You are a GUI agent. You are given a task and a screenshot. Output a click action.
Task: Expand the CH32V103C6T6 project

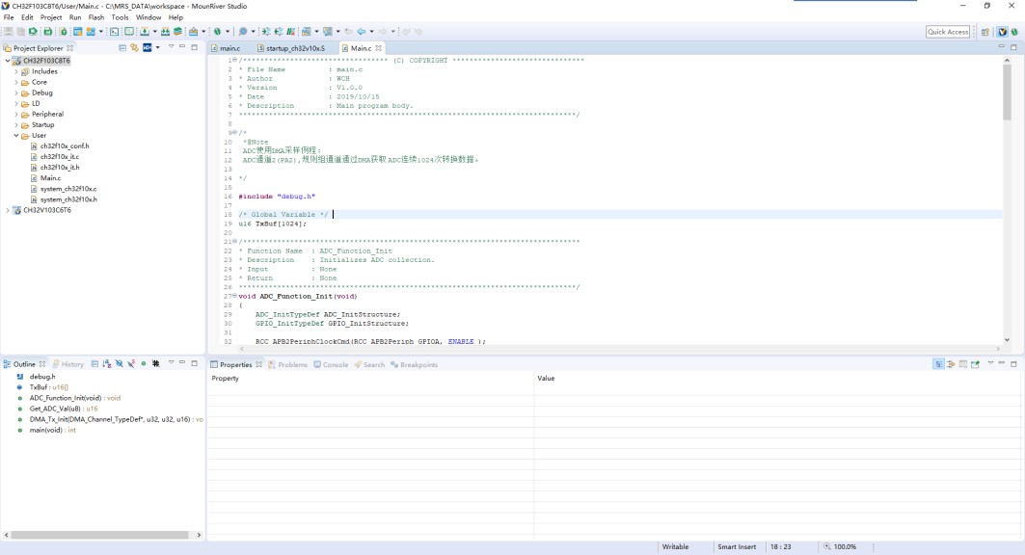pos(7,210)
